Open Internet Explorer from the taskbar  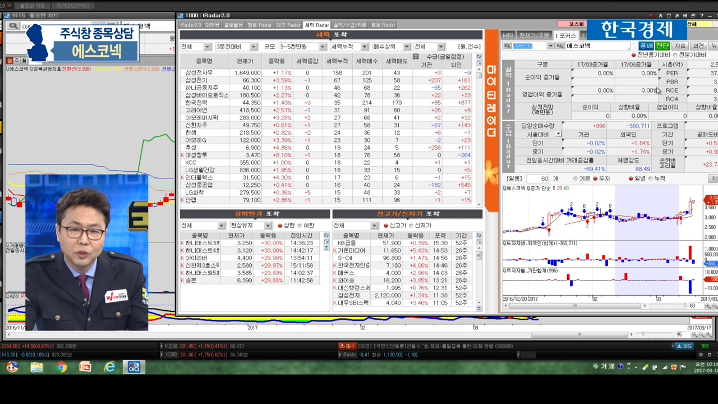110,367
